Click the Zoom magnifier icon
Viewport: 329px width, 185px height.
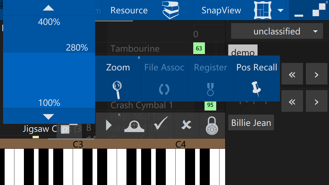117,90
